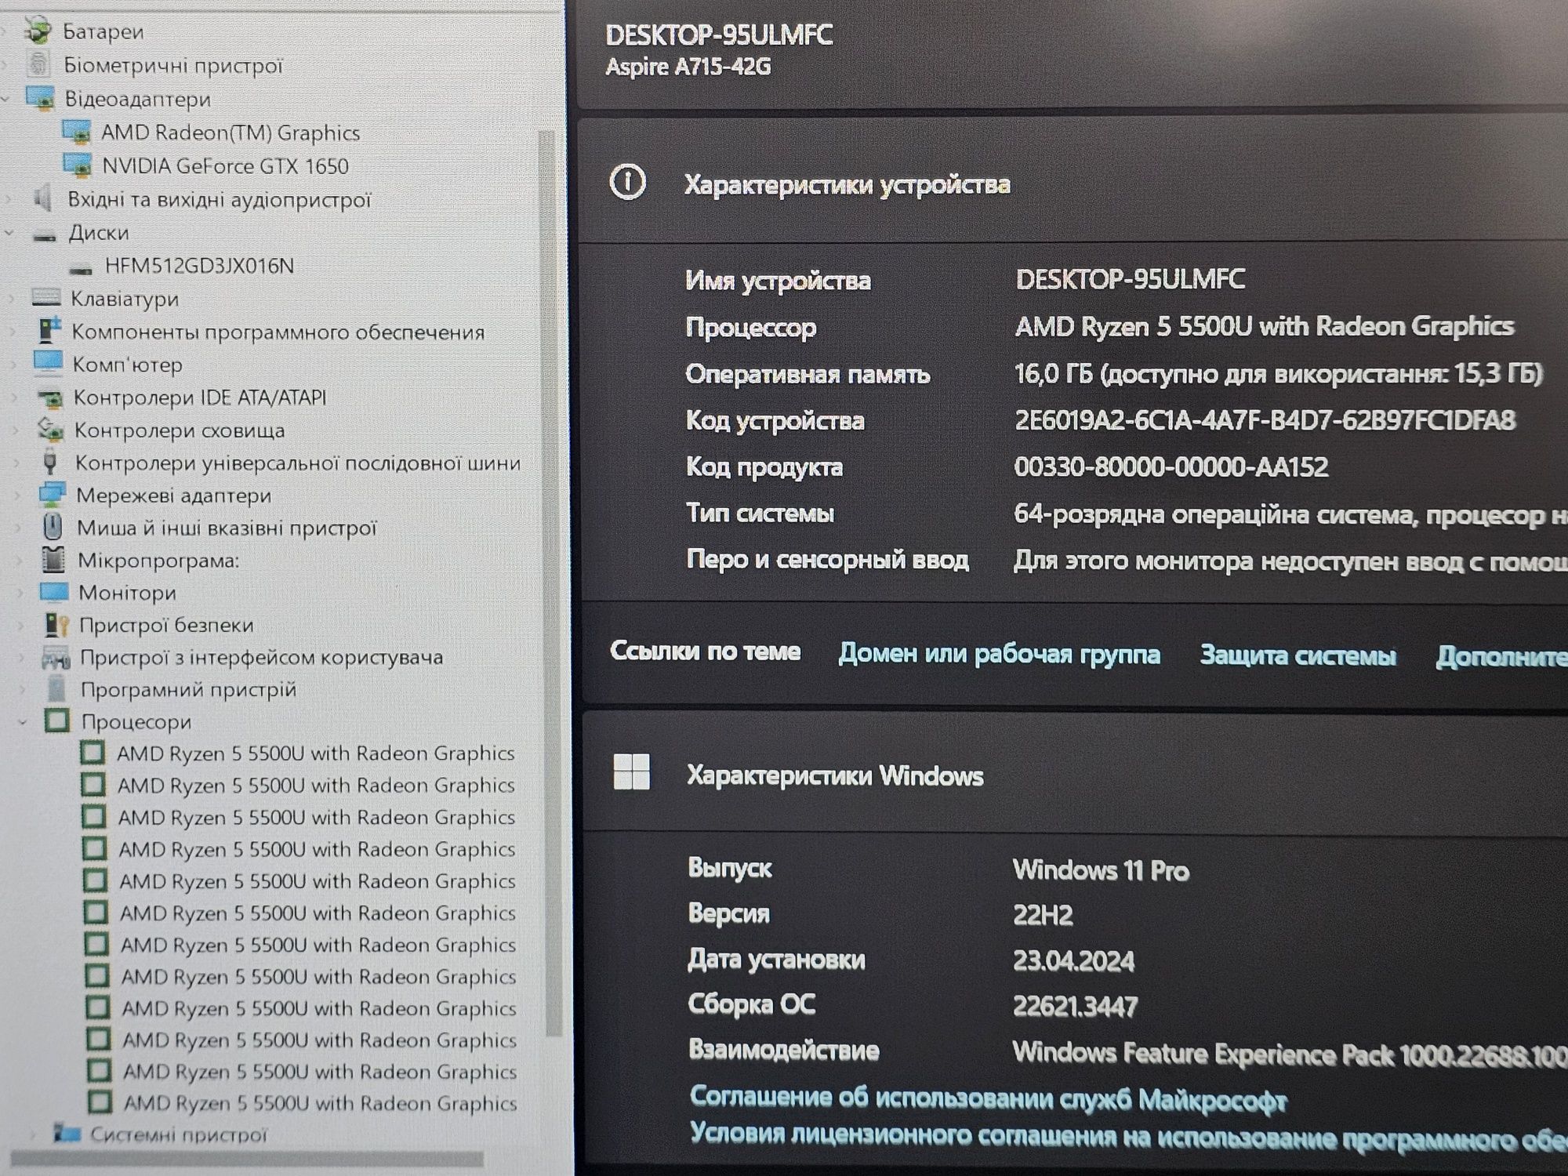Click the Клавіатури keyboard icon
The image size is (1568, 1176).
[45, 298]
